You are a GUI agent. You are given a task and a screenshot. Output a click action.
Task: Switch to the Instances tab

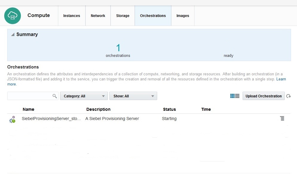[x=71, y=16]
